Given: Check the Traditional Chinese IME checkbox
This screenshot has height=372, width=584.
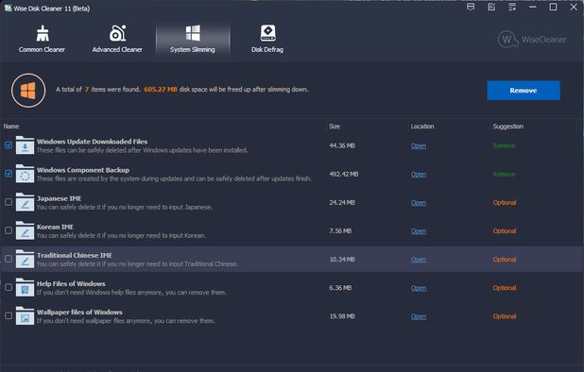Looking at the screenshot, I should click(x=9, y=259).
